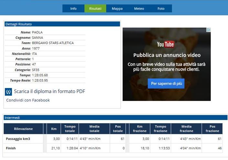228x160 pixels.
Task: Click the Tempo totale column header
Action: (70, 129)
